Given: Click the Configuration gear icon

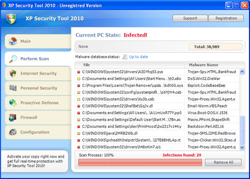Looking at the screenshot, I should tap(13, 132).
